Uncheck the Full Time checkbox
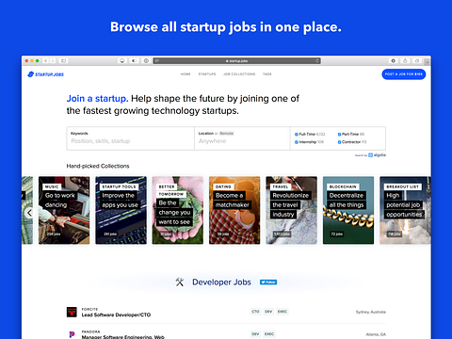The height and width of the screenshot is (339, 452). click(297, 135)
